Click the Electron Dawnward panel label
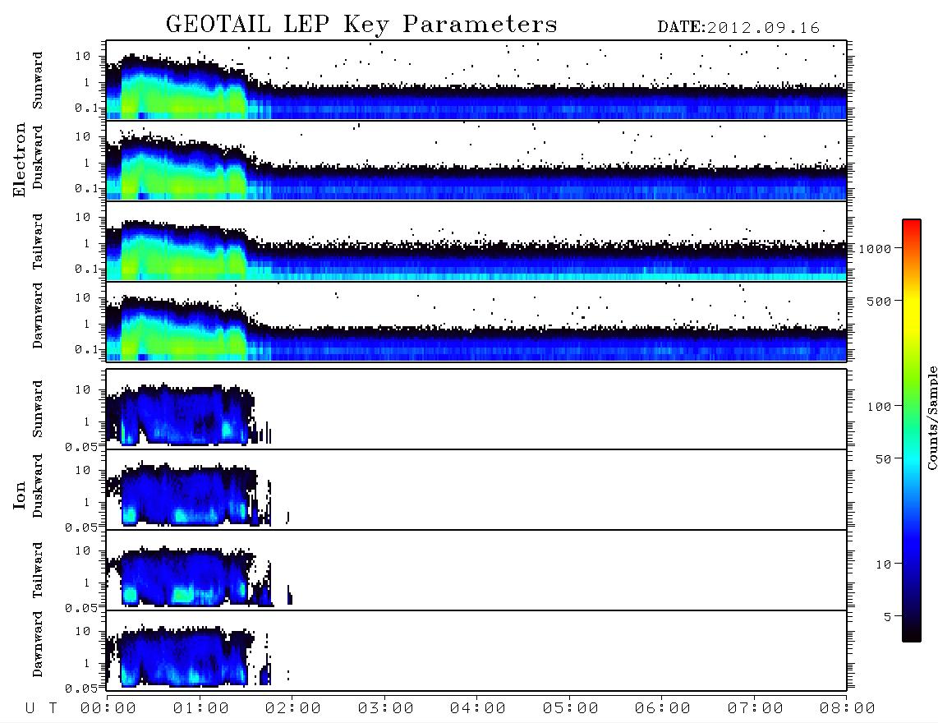938x723 pixels. click(x=38, y=315)
